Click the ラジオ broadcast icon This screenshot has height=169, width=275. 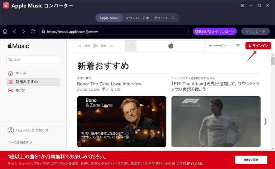point(11,91)
